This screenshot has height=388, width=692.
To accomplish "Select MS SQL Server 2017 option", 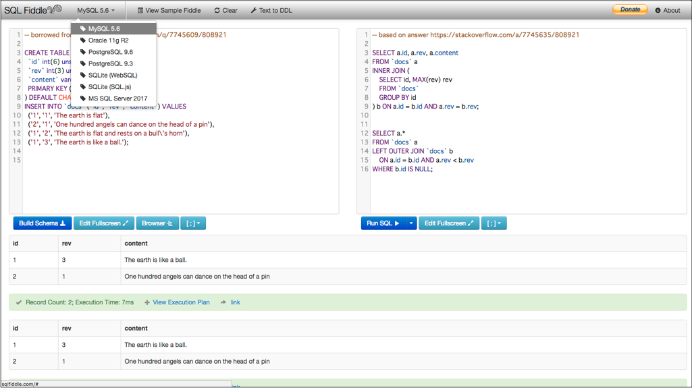I will [x=114, y=99].
